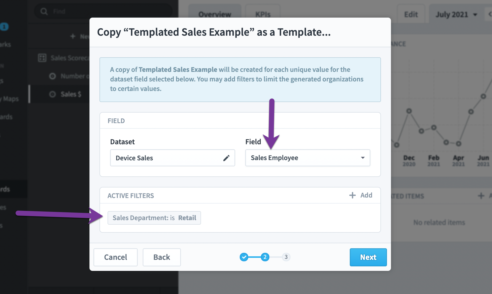This screenshot has height=294, width=492.
Task: Open the Sales Employee field dropdown
Action: click(308, 158)
